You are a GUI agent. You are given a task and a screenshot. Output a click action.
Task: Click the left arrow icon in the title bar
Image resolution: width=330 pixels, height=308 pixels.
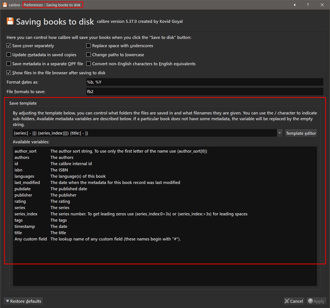click(x=295, y=5)
